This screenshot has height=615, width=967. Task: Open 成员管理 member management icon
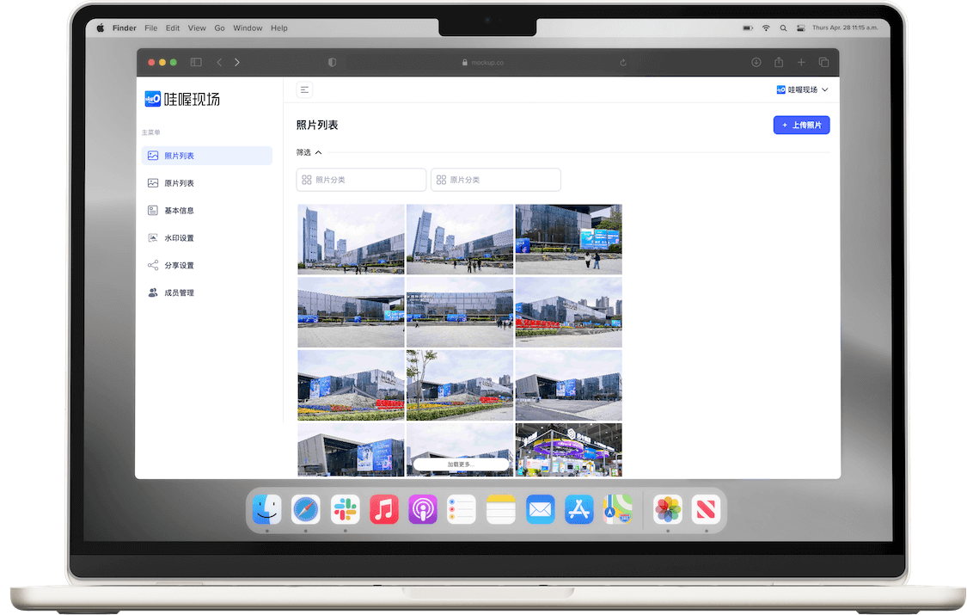[x=153, y=293]
